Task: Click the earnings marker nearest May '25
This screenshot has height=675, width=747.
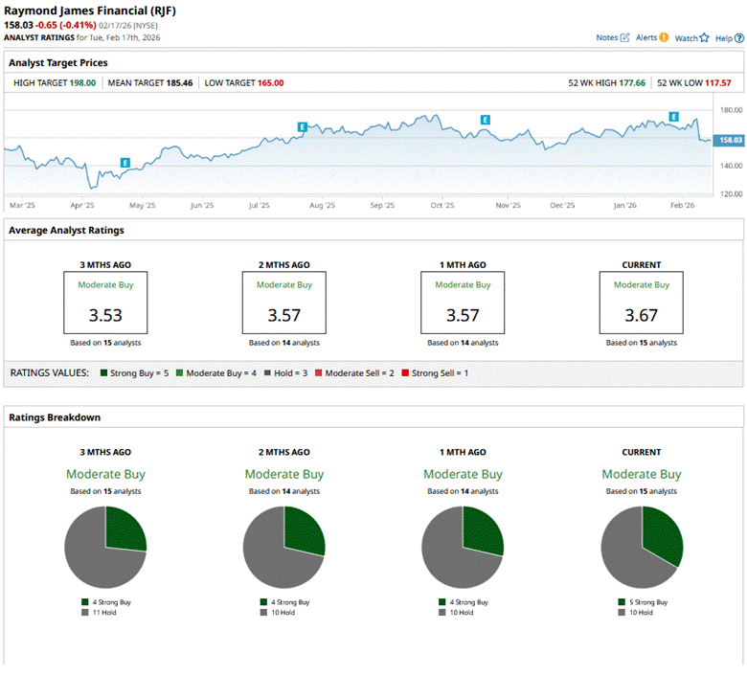Action: pos(124,163)
